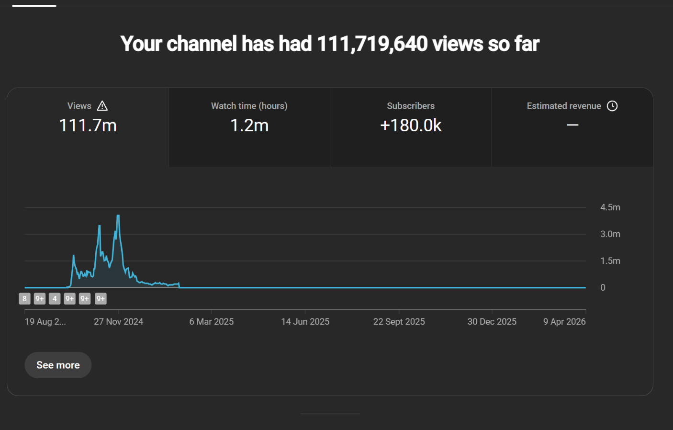Open the video marker labeled 4
This screenshot has width=673, height=430.
coord(55,299)
